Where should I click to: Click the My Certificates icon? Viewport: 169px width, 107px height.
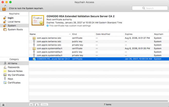5,75
